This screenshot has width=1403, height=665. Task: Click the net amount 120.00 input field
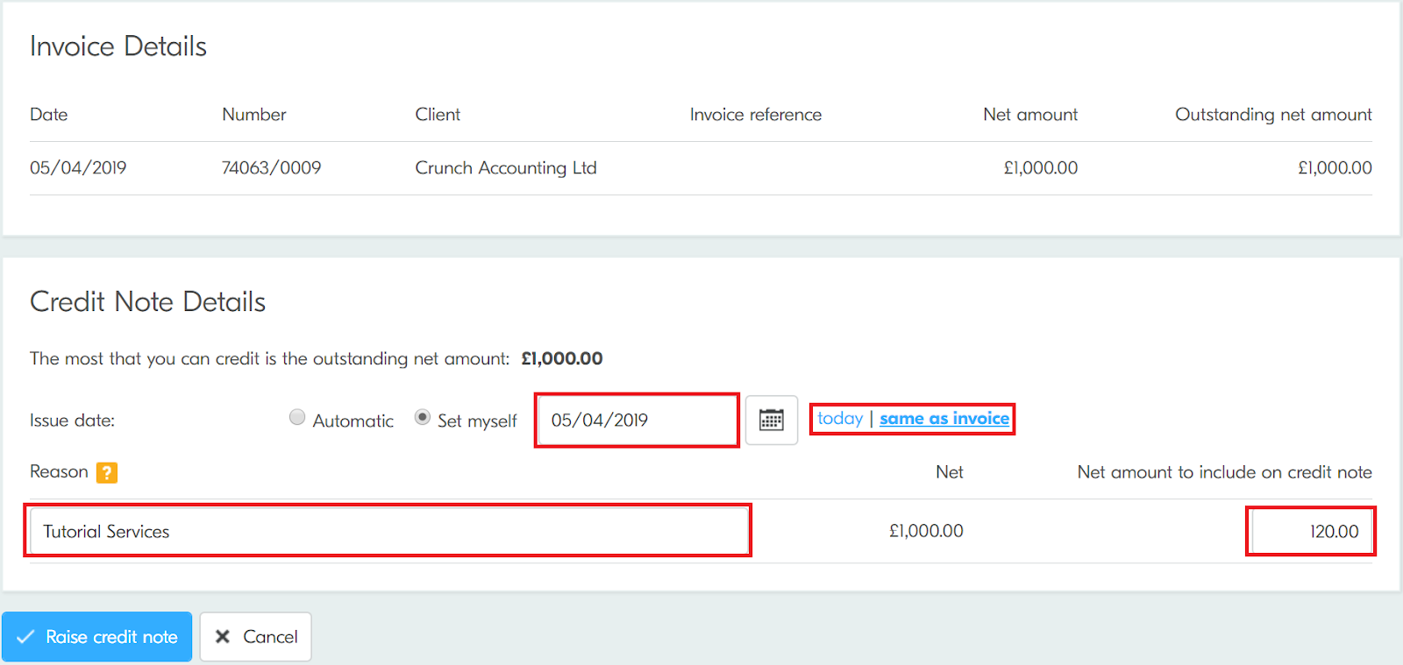click(1311, 531)
